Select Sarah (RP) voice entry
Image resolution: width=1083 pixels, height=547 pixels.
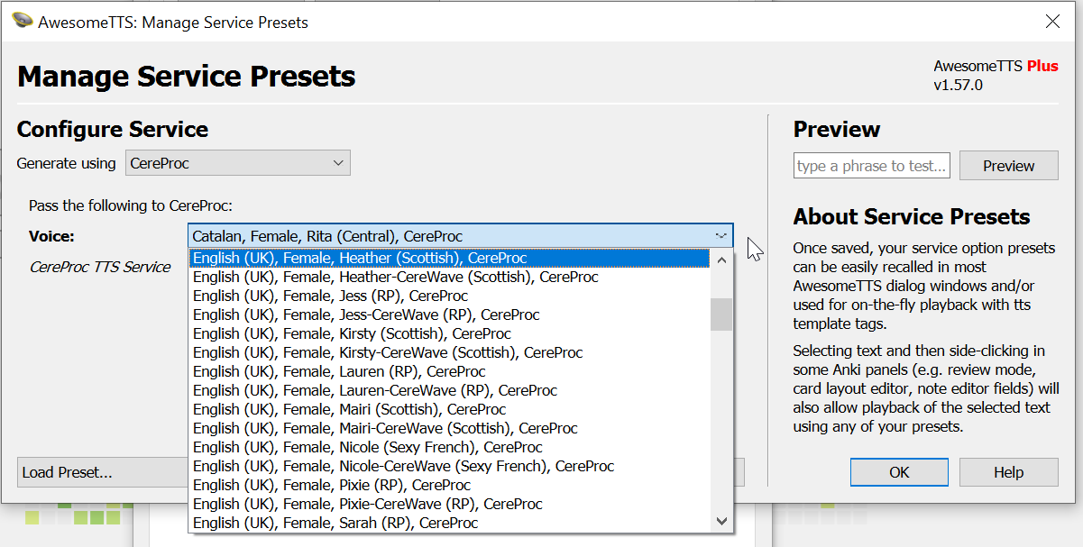tap(335, 524)
